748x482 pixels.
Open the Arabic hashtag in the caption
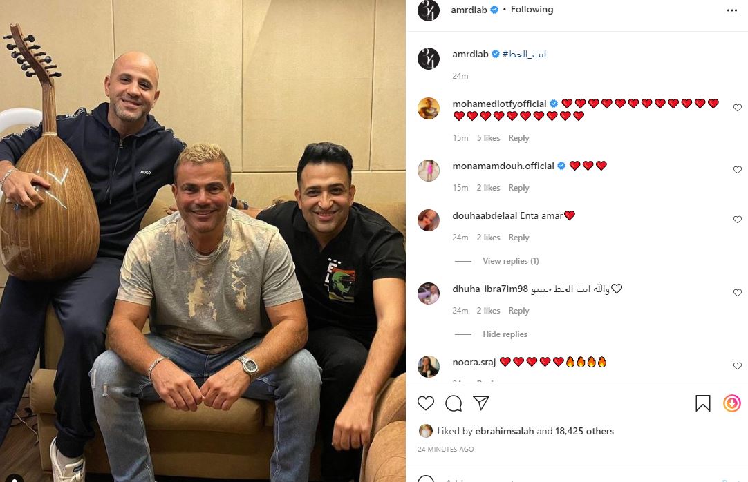pos(524,55)
